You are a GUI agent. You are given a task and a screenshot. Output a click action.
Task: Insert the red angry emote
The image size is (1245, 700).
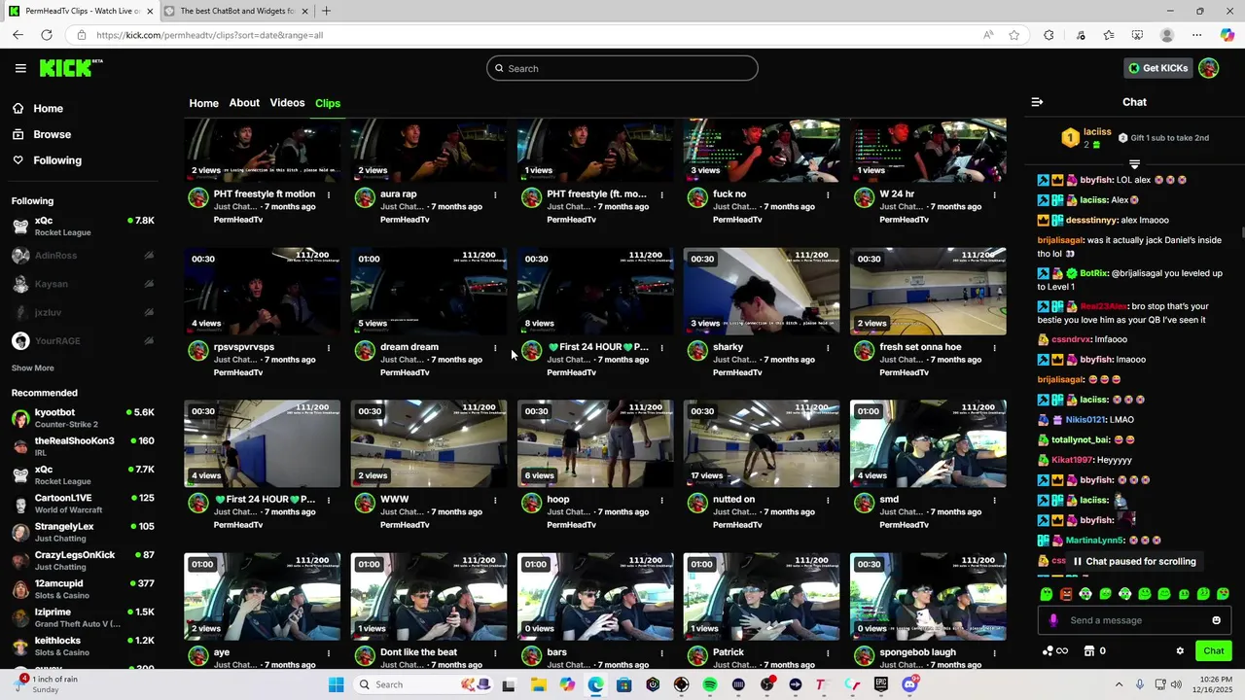click(x=1066, y=594)
